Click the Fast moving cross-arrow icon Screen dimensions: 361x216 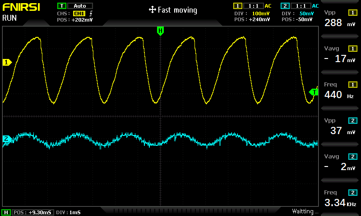pyautogui.click(x=153, y=10)
